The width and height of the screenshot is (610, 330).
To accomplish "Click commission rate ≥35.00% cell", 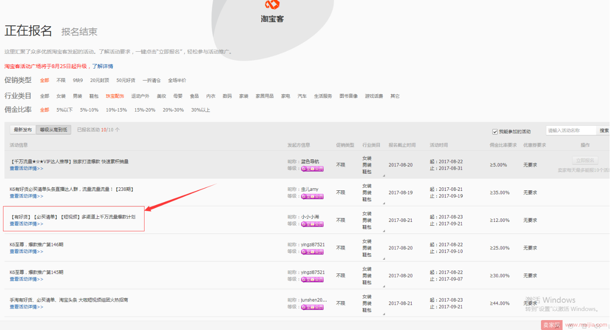I will point(500,193).
